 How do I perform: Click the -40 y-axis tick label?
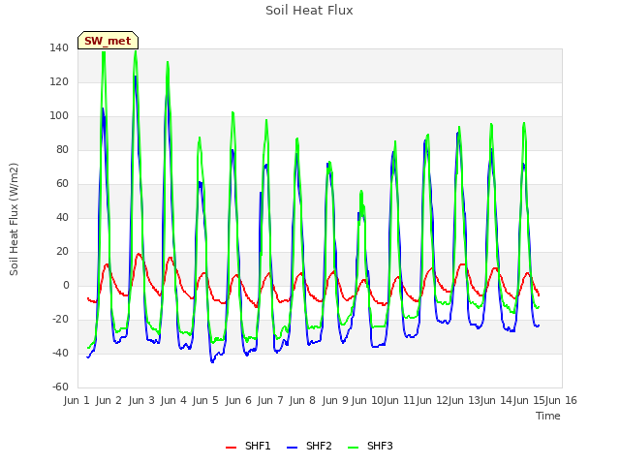(60, 354)
